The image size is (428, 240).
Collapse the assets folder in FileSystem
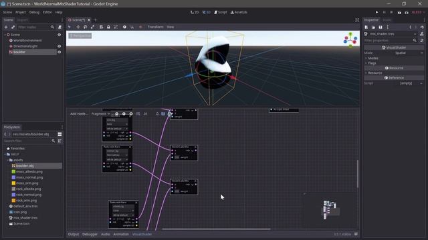point(7,160)
